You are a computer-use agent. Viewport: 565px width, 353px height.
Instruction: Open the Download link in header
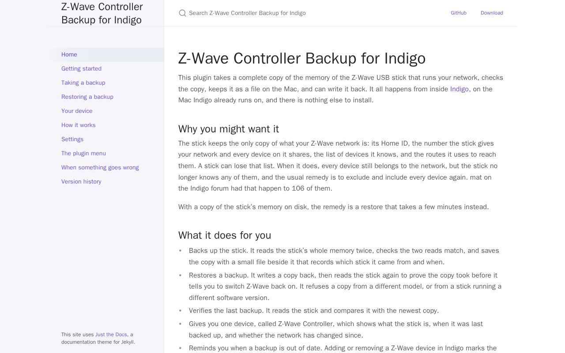(492, 13)
